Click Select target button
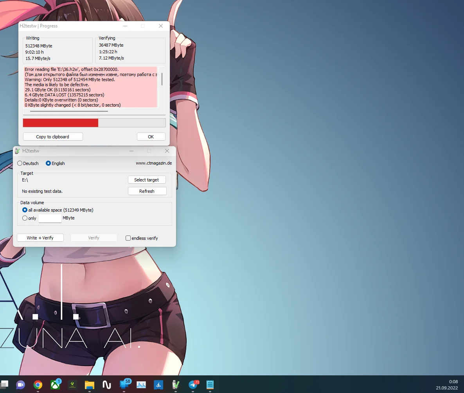The image size is (464, 393). click(146, 180)
